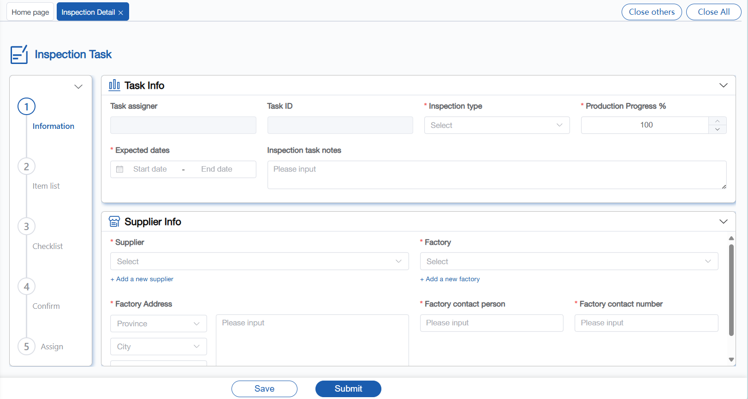Click the Close All button
The height and width of the screenshot is (399, 748).
click(x=713, y=12)
